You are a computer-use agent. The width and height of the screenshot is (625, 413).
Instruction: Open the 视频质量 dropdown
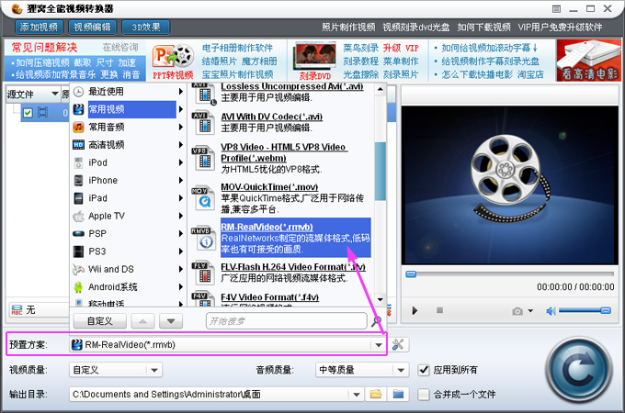[154, 370]
